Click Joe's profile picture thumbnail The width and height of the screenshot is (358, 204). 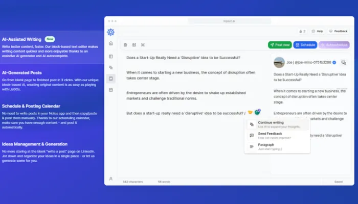[x=279, y=62]
